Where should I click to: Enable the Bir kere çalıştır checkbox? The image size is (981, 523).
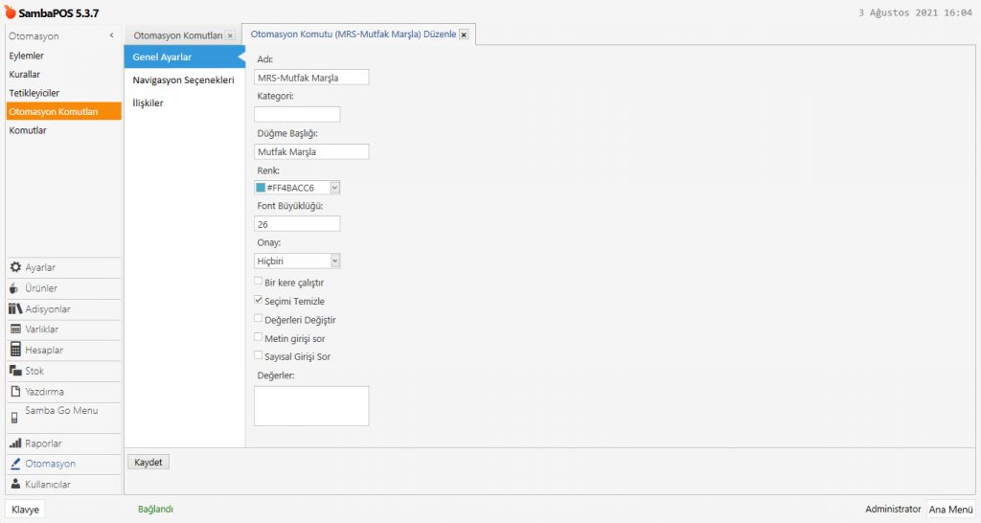(259, 284)
